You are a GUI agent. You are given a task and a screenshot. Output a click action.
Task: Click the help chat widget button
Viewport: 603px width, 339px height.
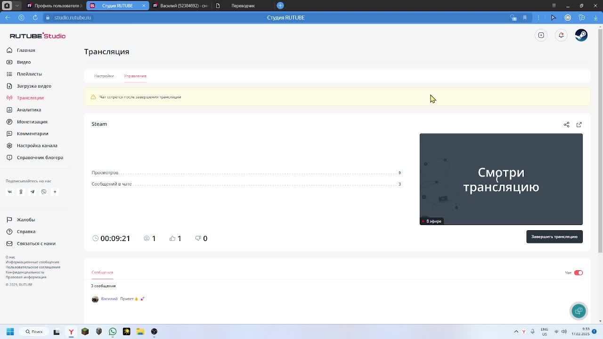579,311
